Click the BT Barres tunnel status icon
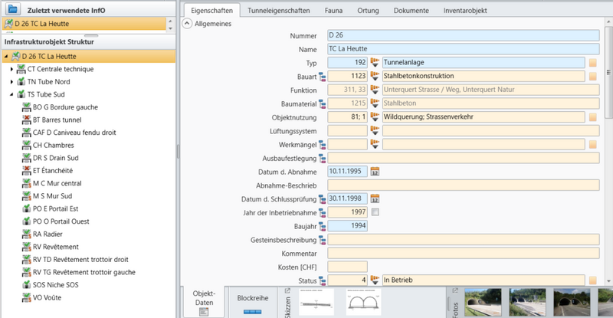Image resolution: width=613 pixels, height=318 pixels. coord(26,120)
